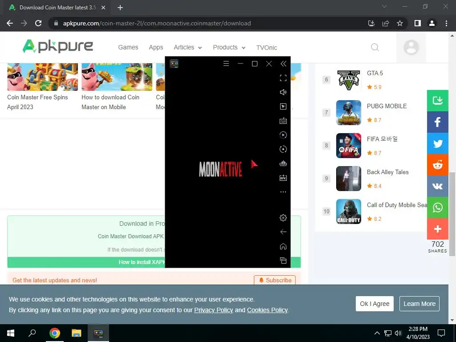This screenshot has width=456, height=342.
Task: Click Chrome share this page icon
Action: coord(386,23)
